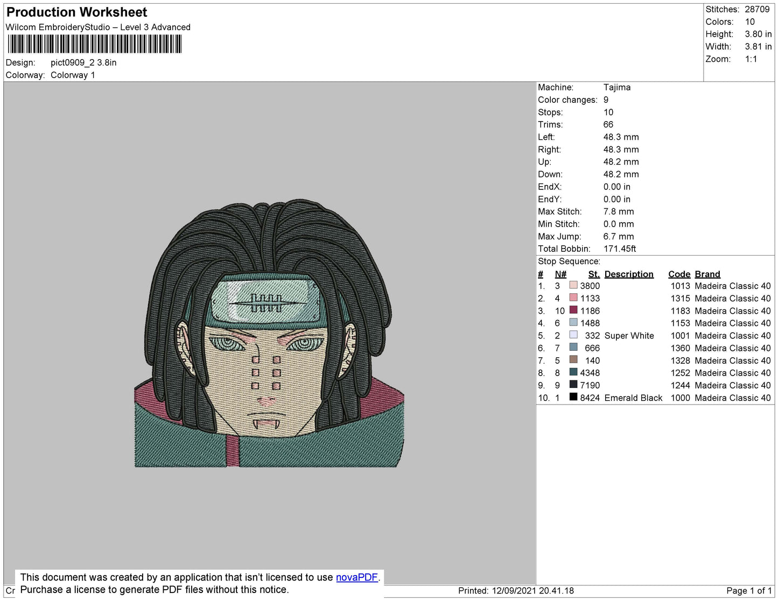778x601 pixels.
Task: Click the 'N#' column header
Action: (560, 274)
